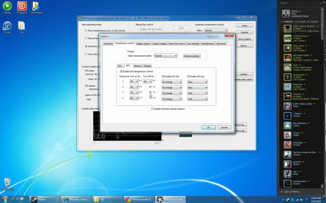Viewport: 326px width, 203px height.
Task: Select Automatic operating mode radio button
Action: [86, 46]
